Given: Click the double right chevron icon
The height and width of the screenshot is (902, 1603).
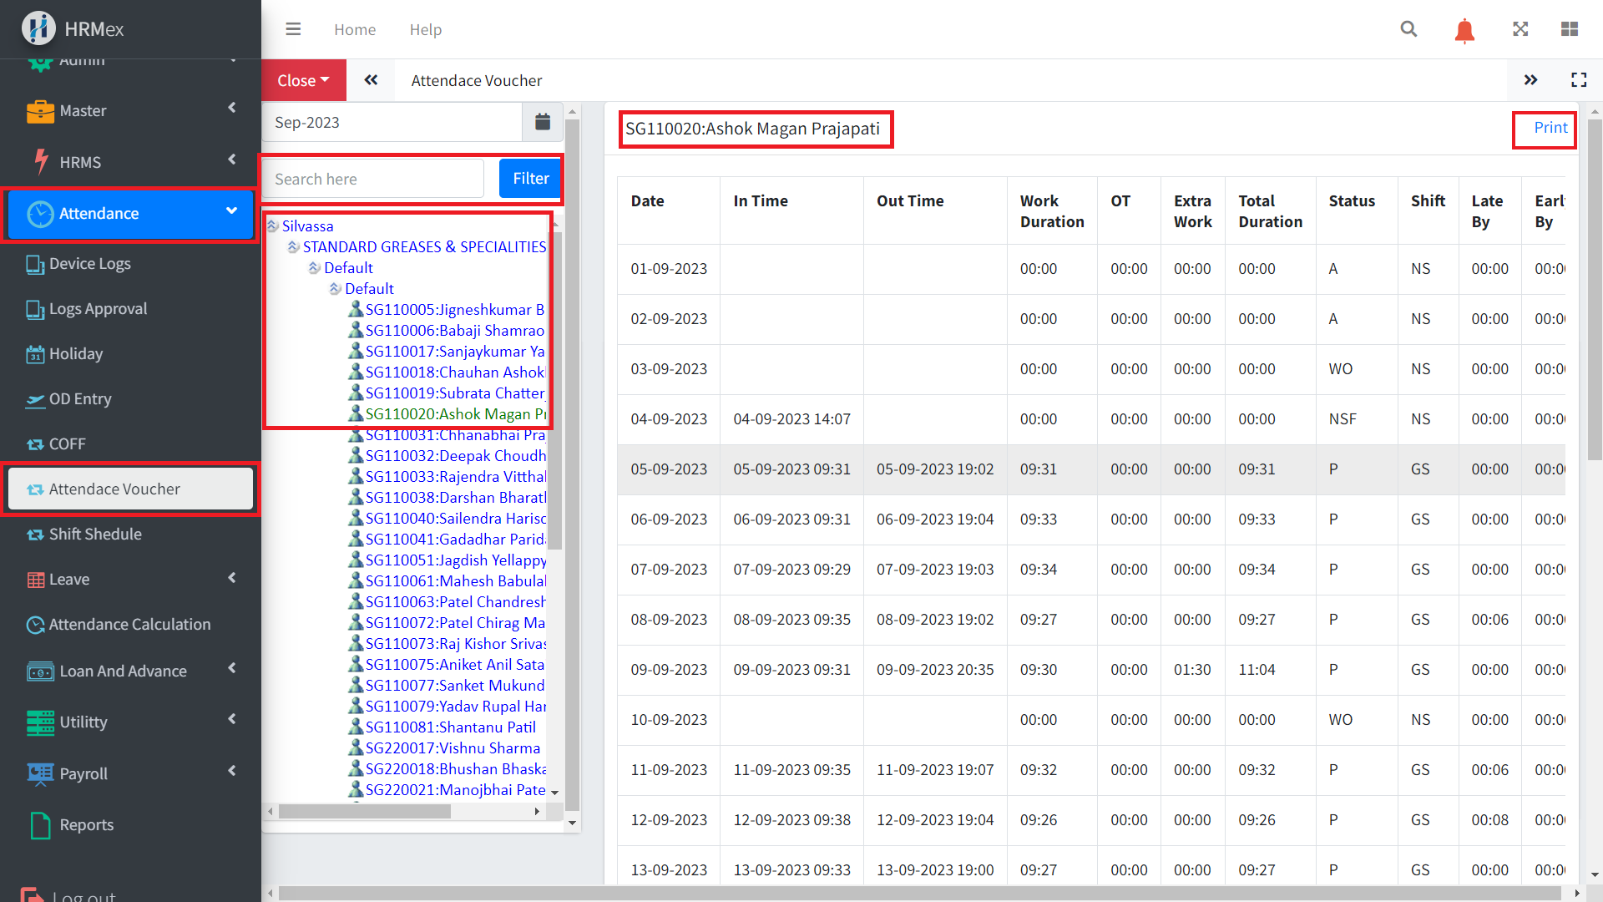Looking at the screenshot, I should tap(1530, 80).
